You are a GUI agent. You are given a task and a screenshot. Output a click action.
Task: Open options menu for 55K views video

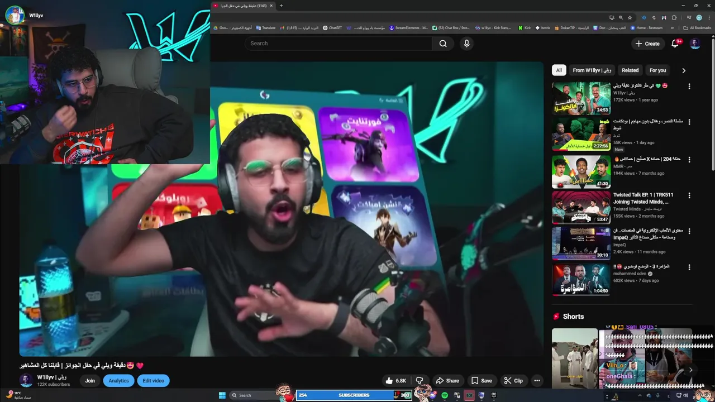[x=689, y=122]
